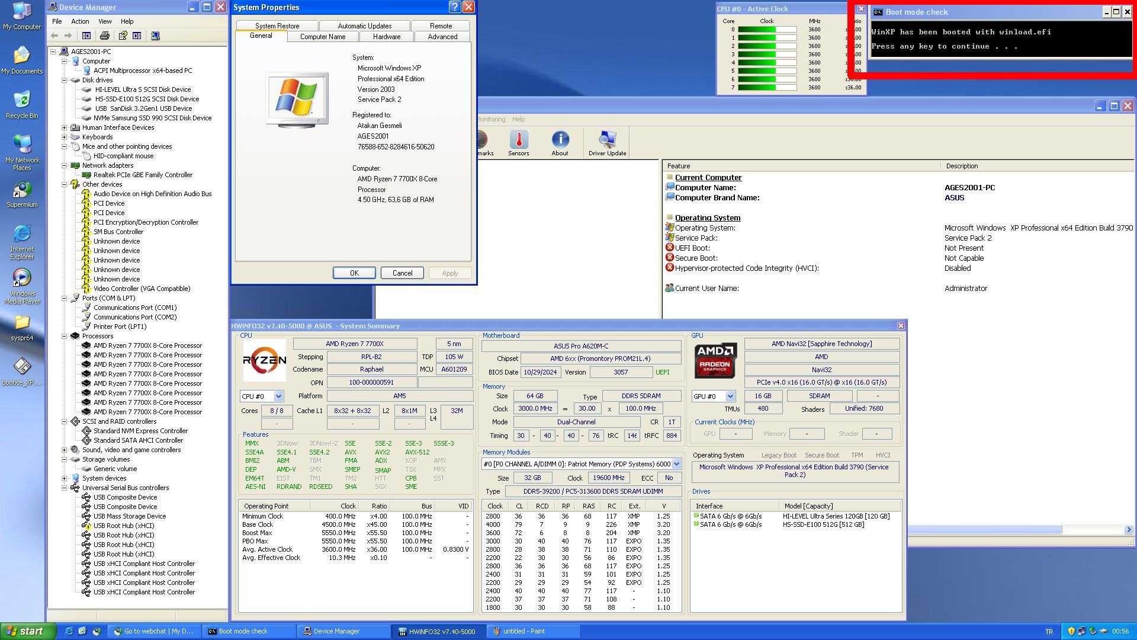Switch to Computer Name tab in System Properties
This screenshot has width=1137, height=640.
click(x=323, y=37)
